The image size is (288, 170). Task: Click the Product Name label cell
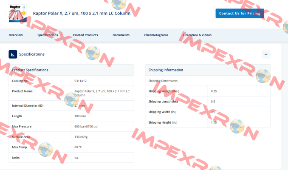[x=40, y=93]
